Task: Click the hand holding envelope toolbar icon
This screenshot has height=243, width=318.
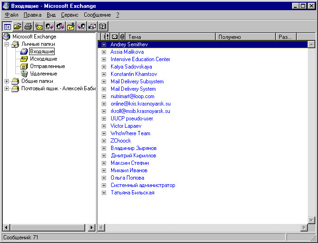Action: 92,26
